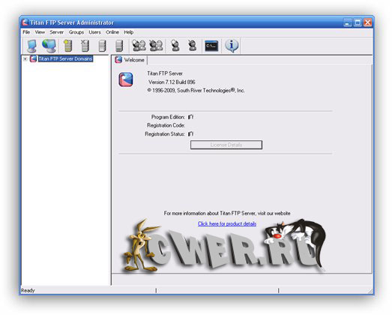Switch to the Welcome tab
Image resolution: width=392 pixels, height=315 pixels.
130,60
